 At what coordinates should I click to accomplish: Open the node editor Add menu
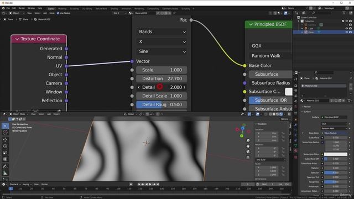tap(45, 13)
